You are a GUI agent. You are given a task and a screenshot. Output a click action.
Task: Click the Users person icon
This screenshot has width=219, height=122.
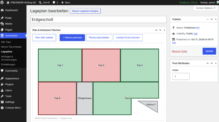(x=2, y=90)
